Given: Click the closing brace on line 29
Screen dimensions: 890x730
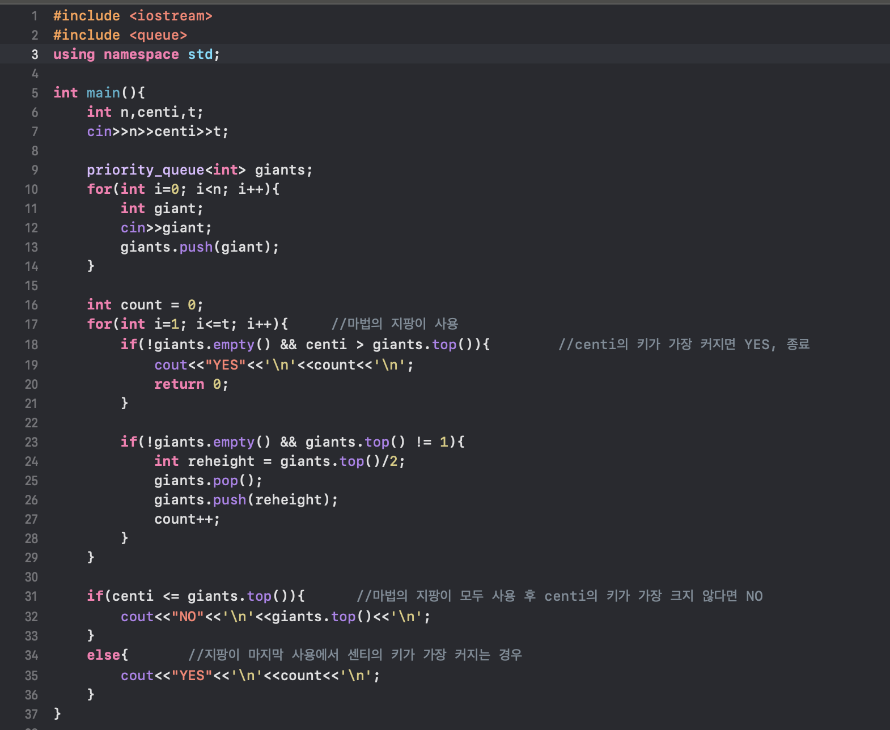Looking at the screenshot, I should click(x=91, y=558).
